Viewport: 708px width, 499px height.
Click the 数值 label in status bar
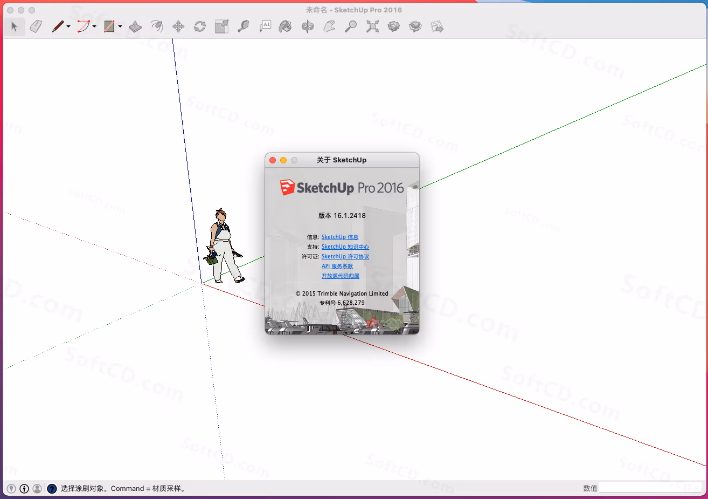click(590, 488)
